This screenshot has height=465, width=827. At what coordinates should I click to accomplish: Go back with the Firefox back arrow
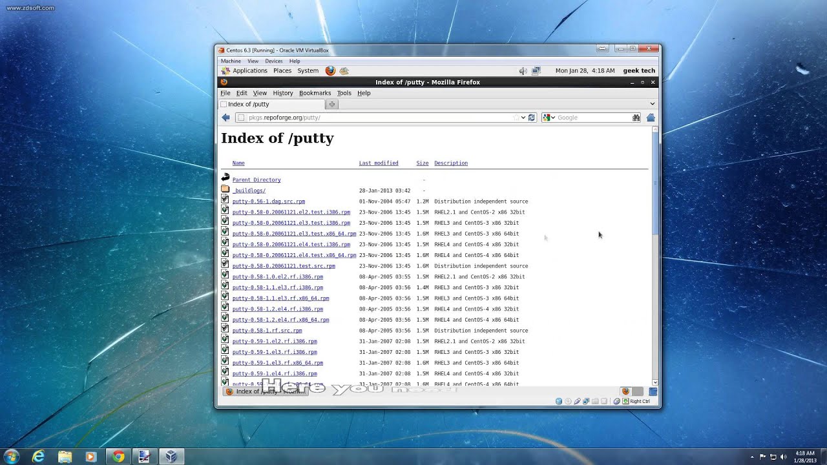[x=225, y=118]
